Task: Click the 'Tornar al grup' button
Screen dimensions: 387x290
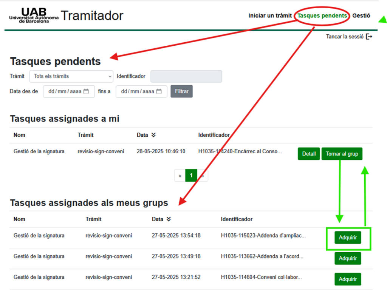Action: (342, 154)
